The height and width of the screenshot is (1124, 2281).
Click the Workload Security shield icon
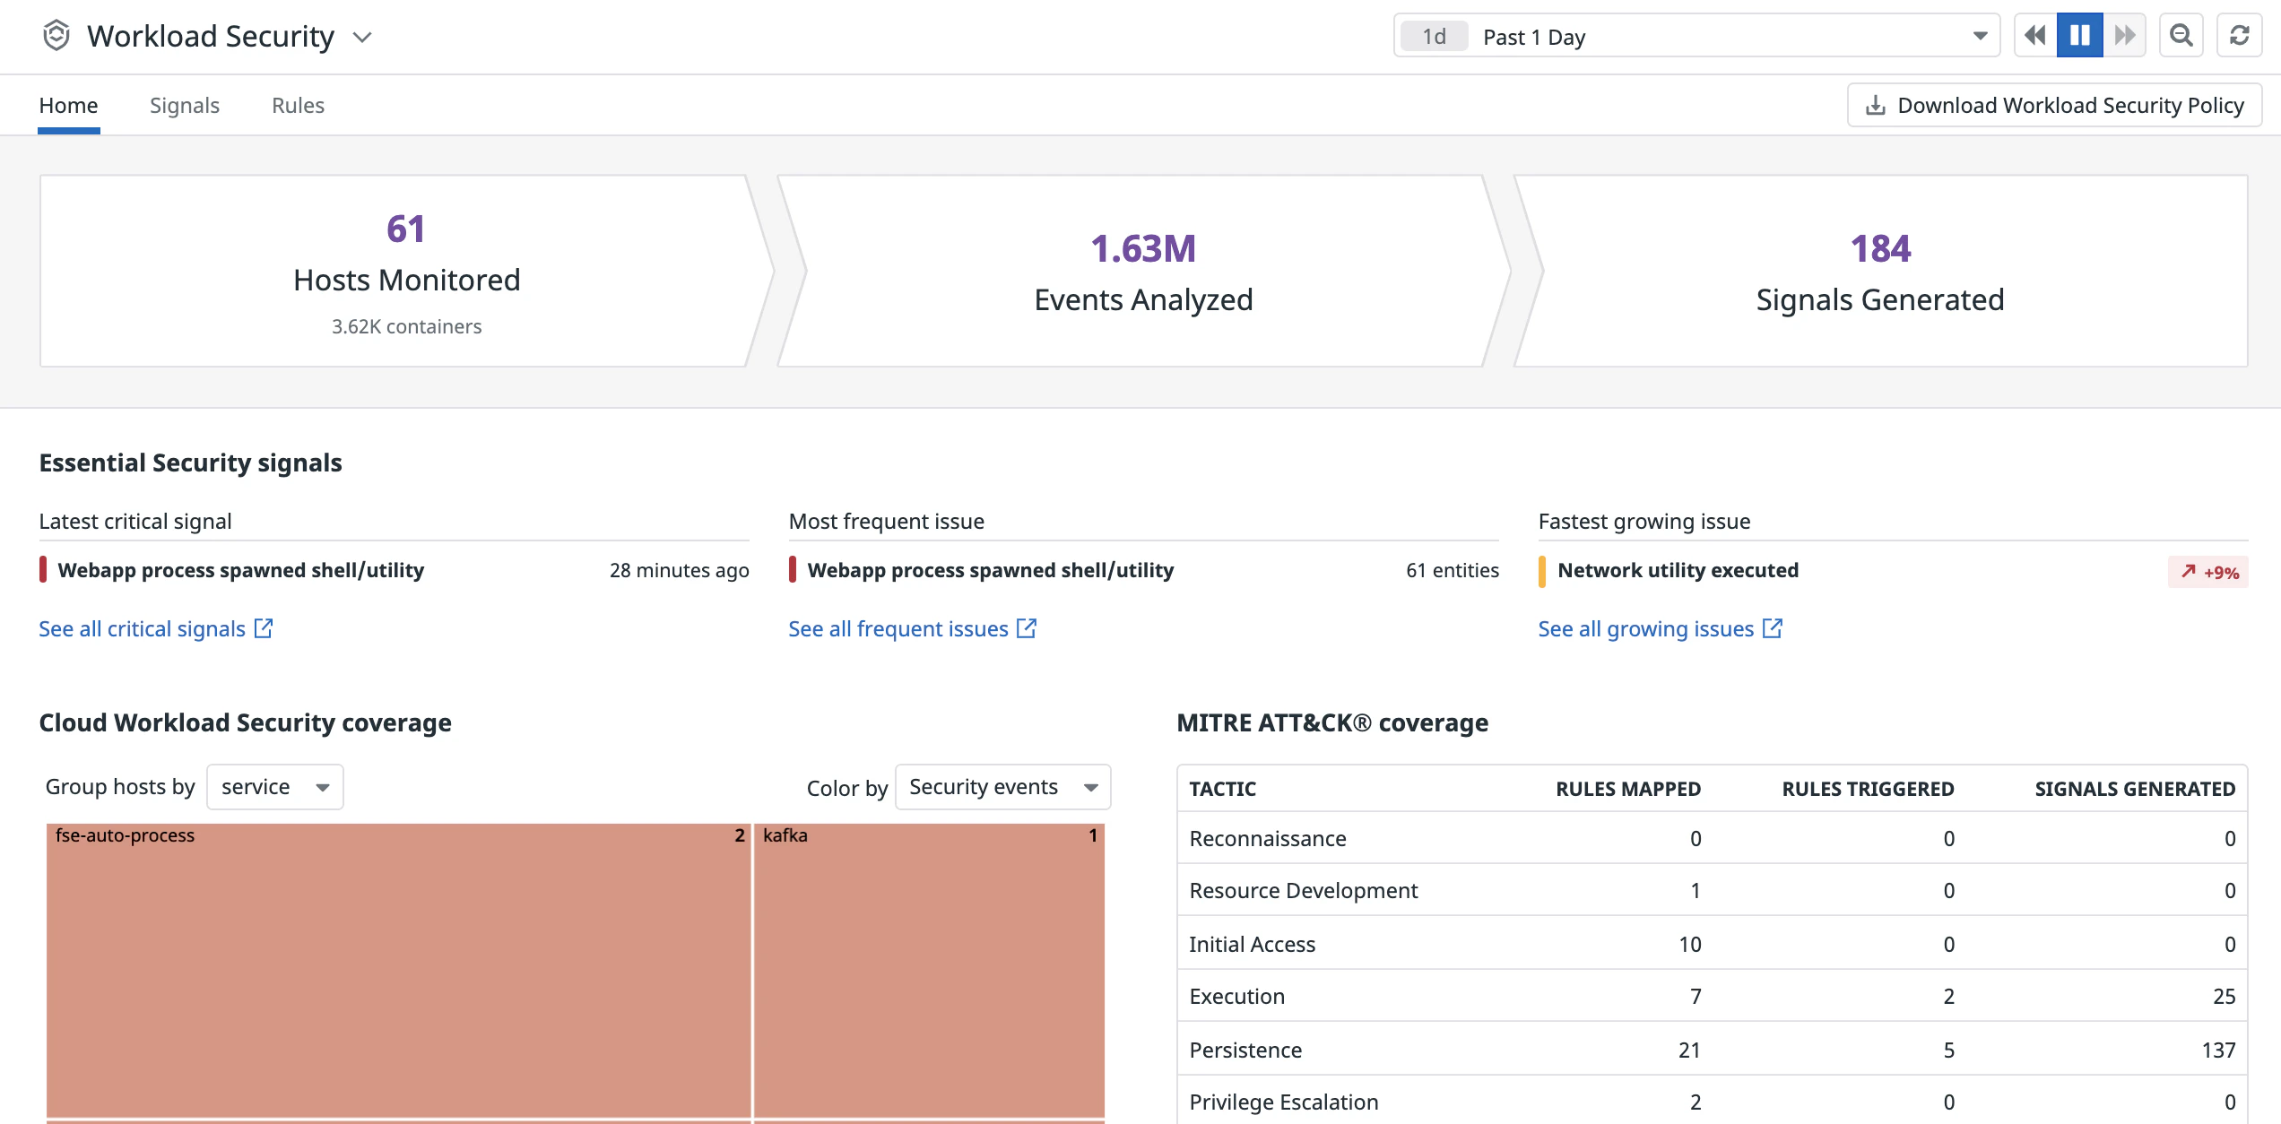tap(56, 36)
